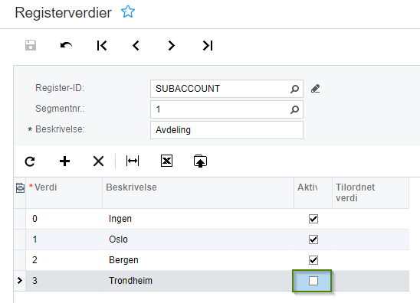Go to last record
Viewport: 420px width, 303px height.
pos(208,45)
